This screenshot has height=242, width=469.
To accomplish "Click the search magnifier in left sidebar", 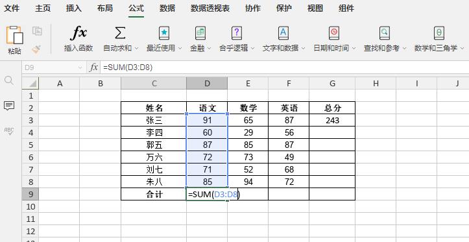I will (9, 80).
